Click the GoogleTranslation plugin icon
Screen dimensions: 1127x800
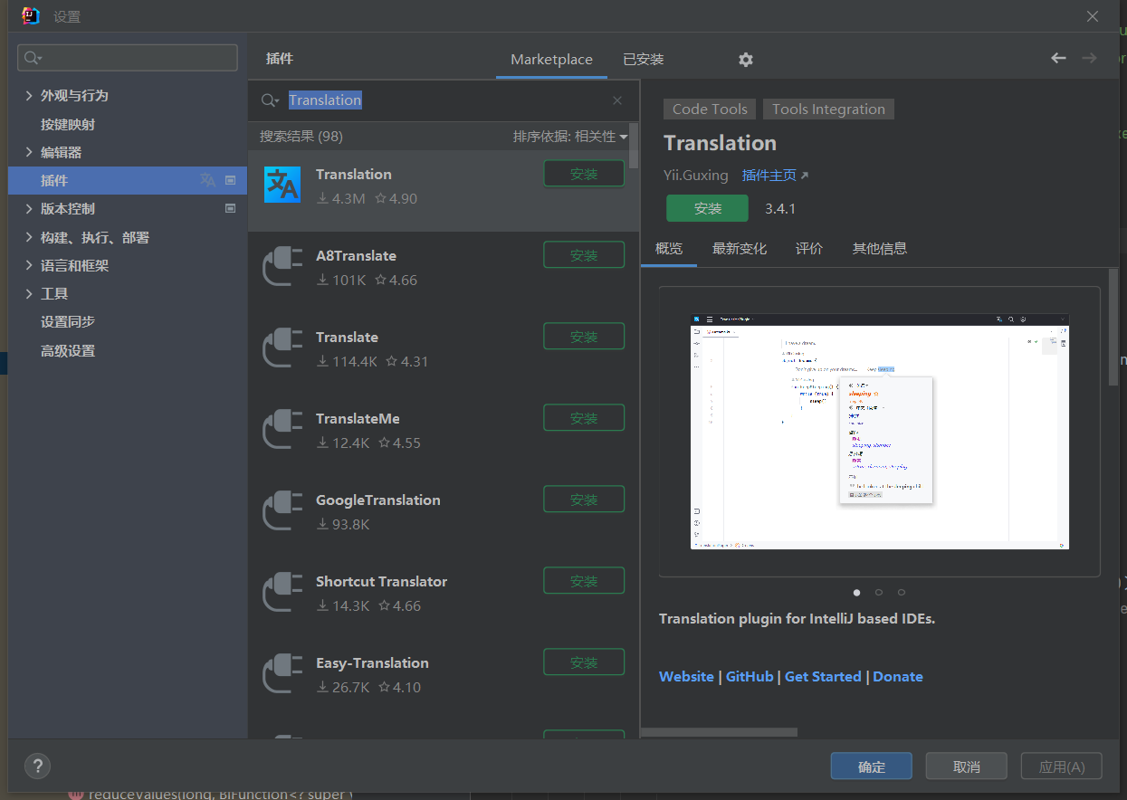pyautogui.click(x=282, y=511)
